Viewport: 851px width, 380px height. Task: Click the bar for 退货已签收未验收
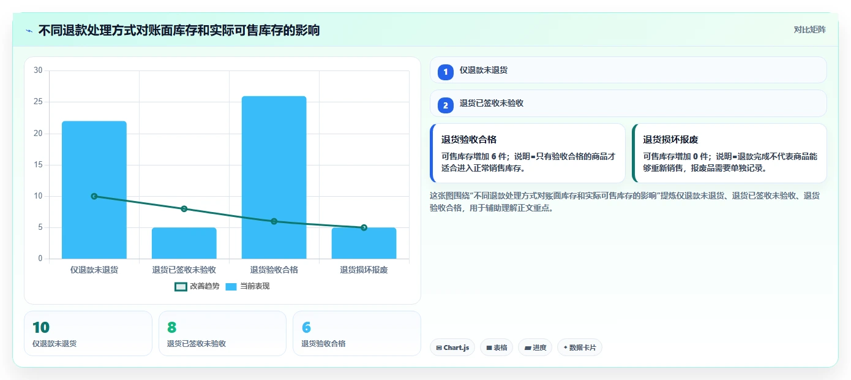[184, 243]
